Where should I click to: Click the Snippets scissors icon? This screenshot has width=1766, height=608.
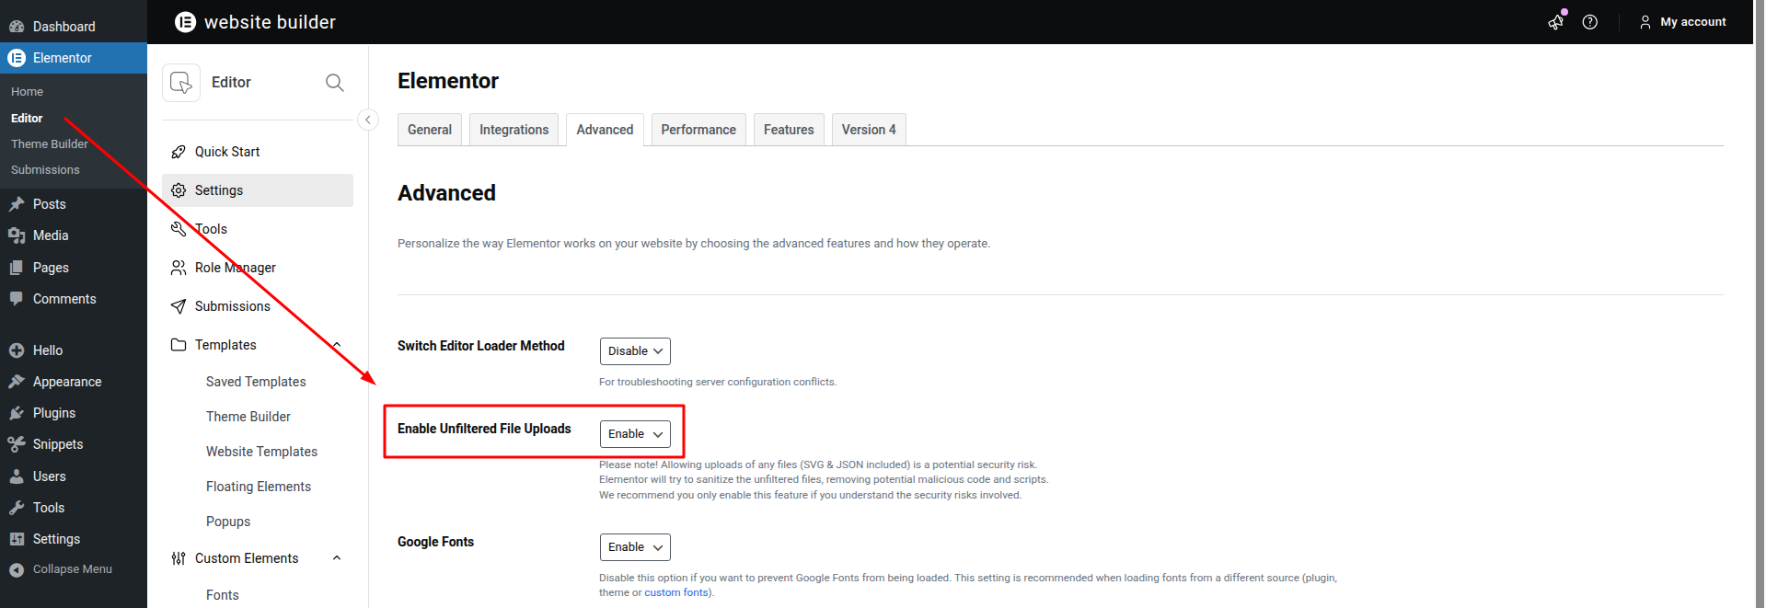pos(17,444)
